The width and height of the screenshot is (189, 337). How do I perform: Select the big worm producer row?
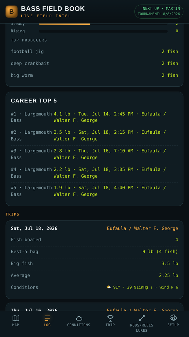(x=94, y=75)
